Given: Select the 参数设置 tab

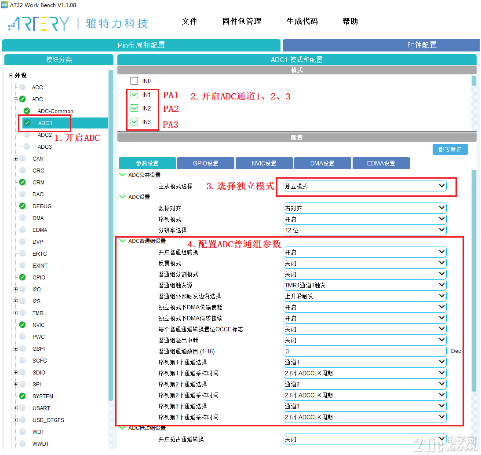Looking at the screenshot, I should [x=147, y=163].
